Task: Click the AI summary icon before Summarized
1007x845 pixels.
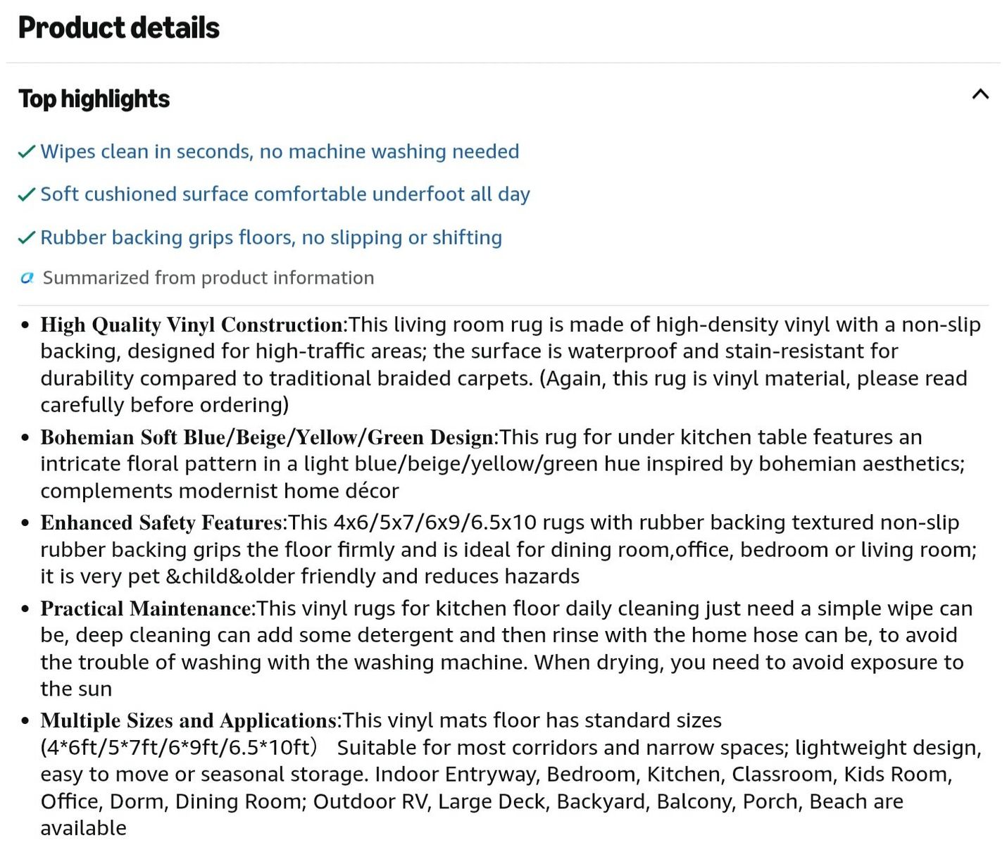Action: [27, 278]
